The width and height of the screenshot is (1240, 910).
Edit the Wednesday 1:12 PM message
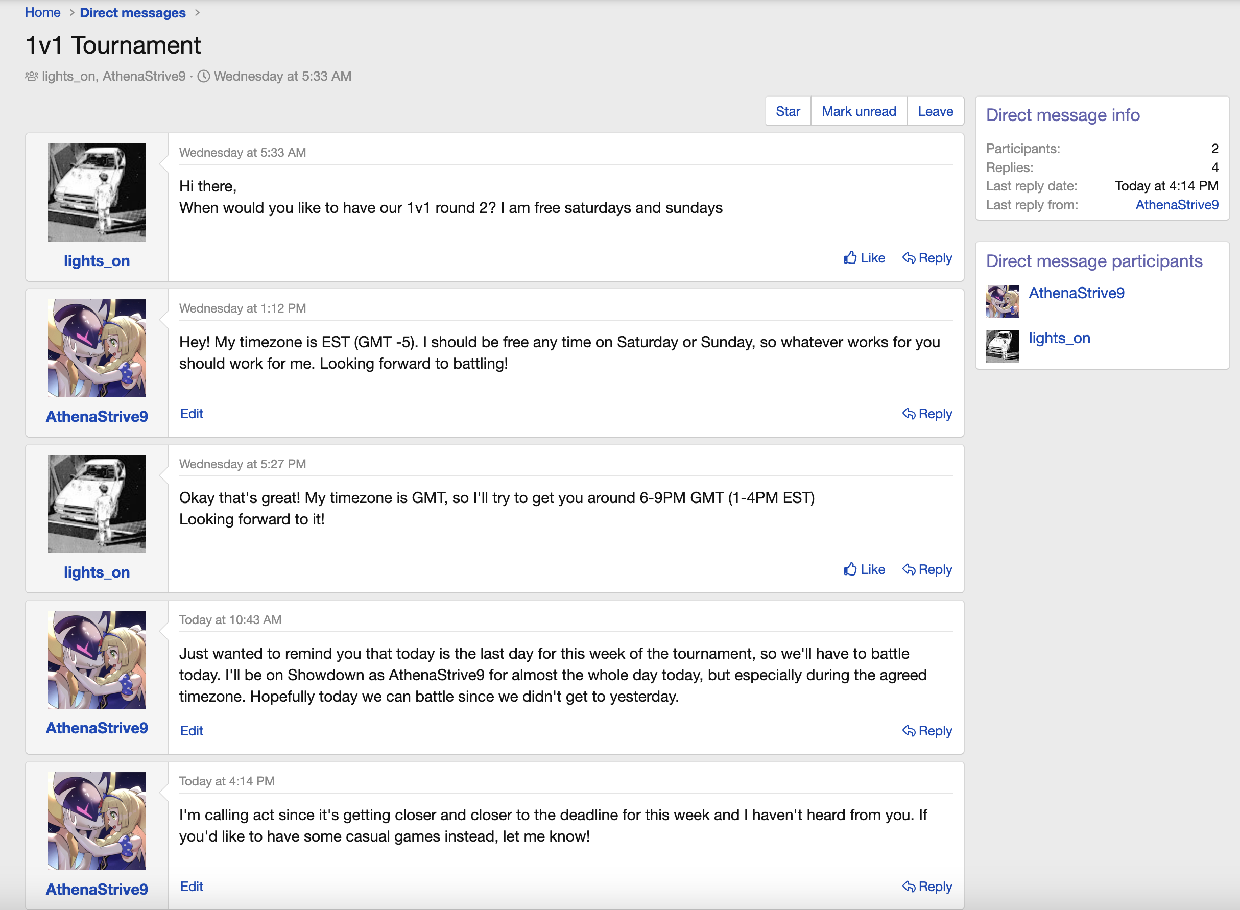point(191,414)
